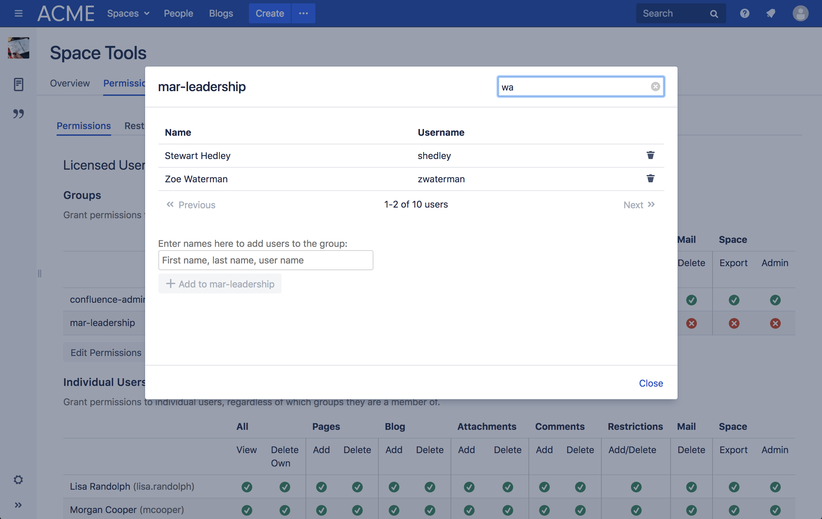
Task: Open the Create ellipsis more options
Action: (x=303, y=13)
